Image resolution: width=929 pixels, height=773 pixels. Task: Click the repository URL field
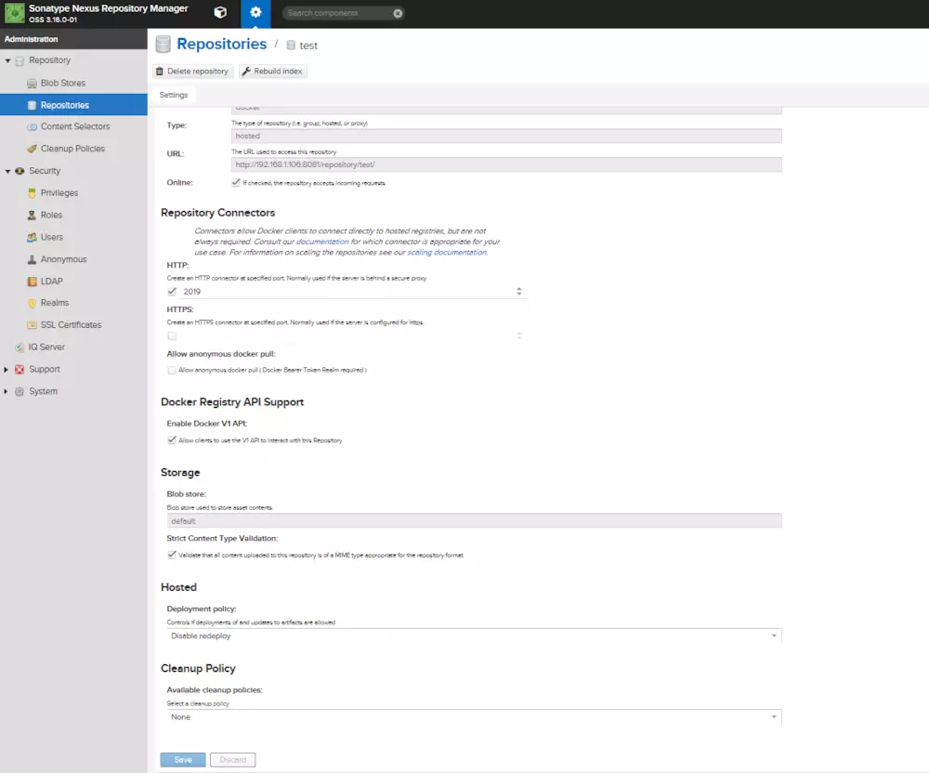506,164
